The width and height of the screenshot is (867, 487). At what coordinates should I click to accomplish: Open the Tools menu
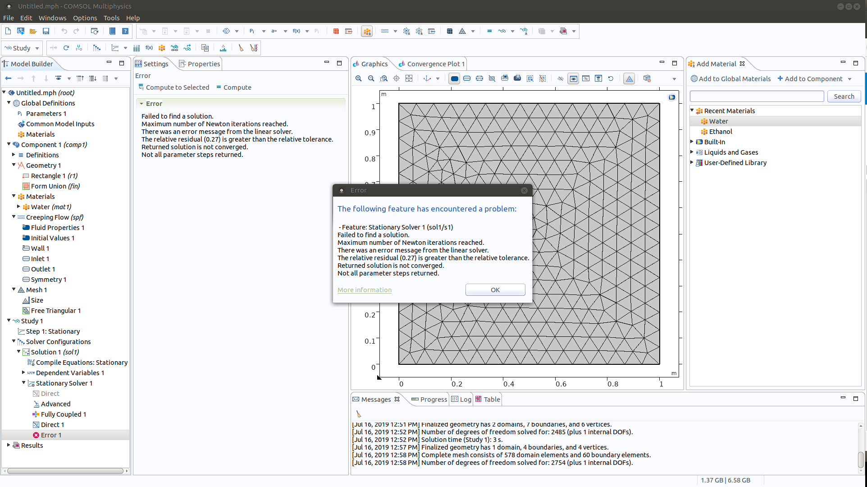pos(111,18)
